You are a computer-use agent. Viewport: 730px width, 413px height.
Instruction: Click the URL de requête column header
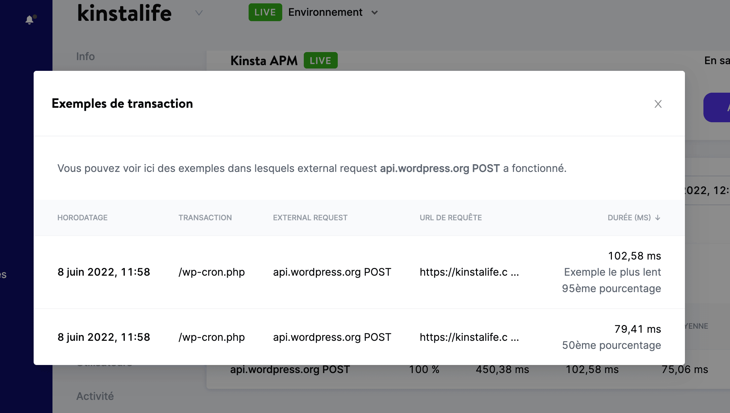coord(450,218)
